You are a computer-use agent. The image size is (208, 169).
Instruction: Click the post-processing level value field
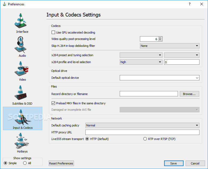[x=149, y=39]
